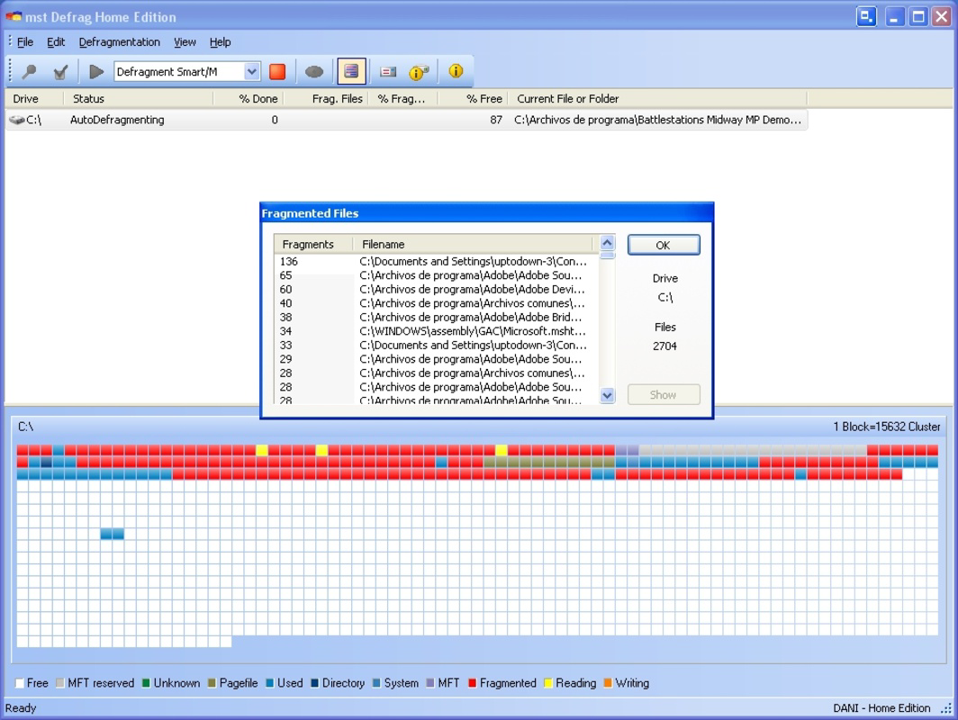This screenshot has width=958, height=720.
Task: Click the compact mode title bar icon
Action: point(866,16)
